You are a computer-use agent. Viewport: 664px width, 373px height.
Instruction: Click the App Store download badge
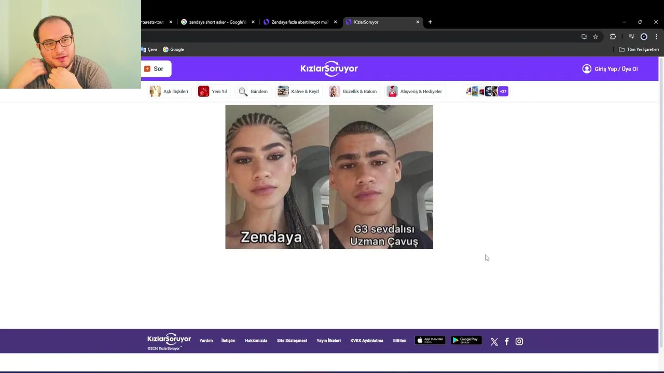tap(430, 340)
